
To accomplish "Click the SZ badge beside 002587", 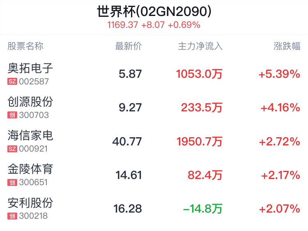I will [x=12, y=82].
